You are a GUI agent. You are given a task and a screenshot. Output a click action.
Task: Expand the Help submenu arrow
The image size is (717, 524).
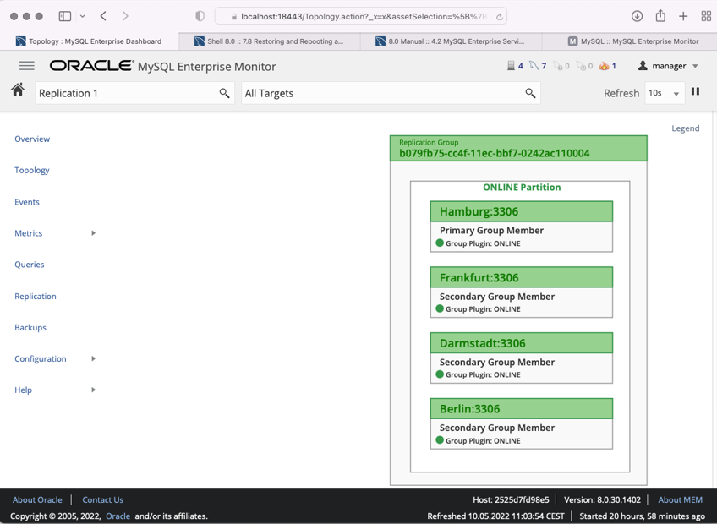tap(93, 390)
